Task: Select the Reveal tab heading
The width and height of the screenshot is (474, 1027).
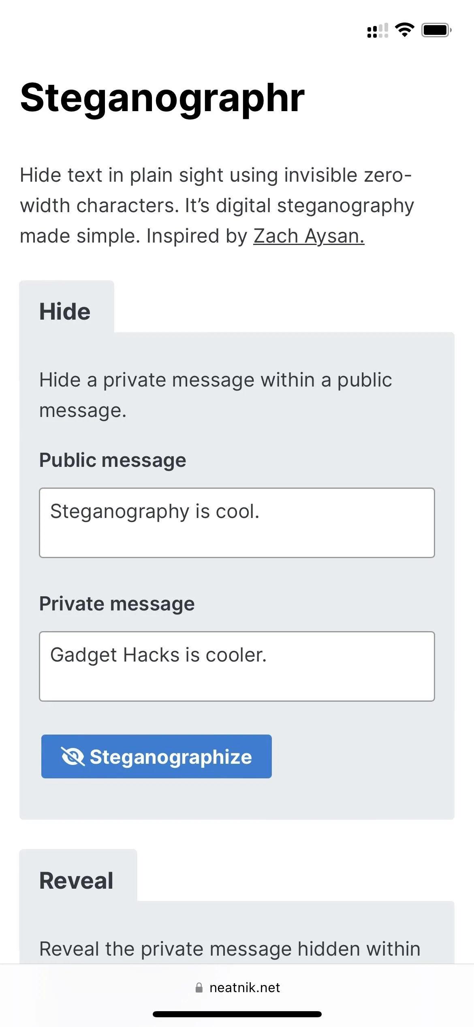Action: (76, 881)
